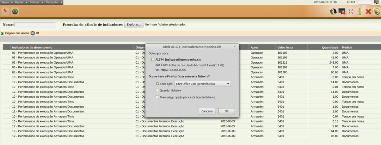Viewport: 381px width, 145px height.
Task: Click the Cancelar button in the dialog
Action: pos(207,111)
